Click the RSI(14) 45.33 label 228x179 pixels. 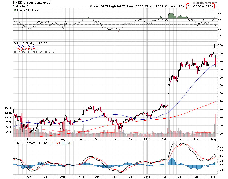click(x=28, y=10)
